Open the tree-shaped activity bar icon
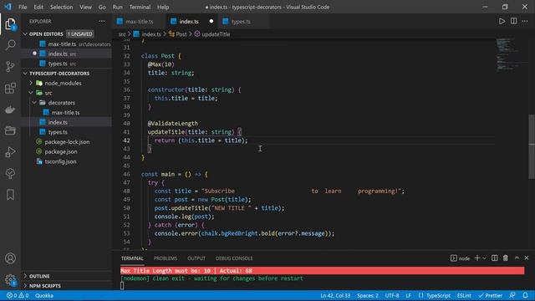 coord(10,173)
